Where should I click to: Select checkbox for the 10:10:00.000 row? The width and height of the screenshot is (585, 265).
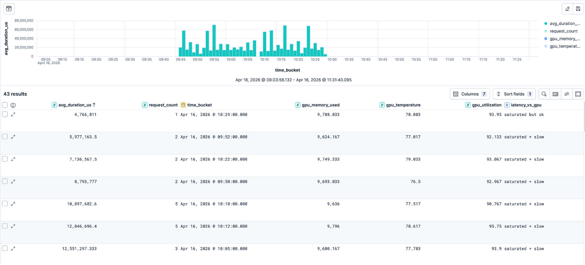point(5,203)
